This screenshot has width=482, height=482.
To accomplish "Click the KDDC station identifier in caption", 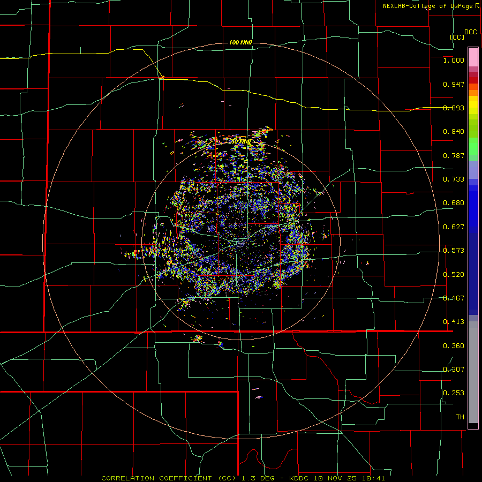I will (299, 478).
